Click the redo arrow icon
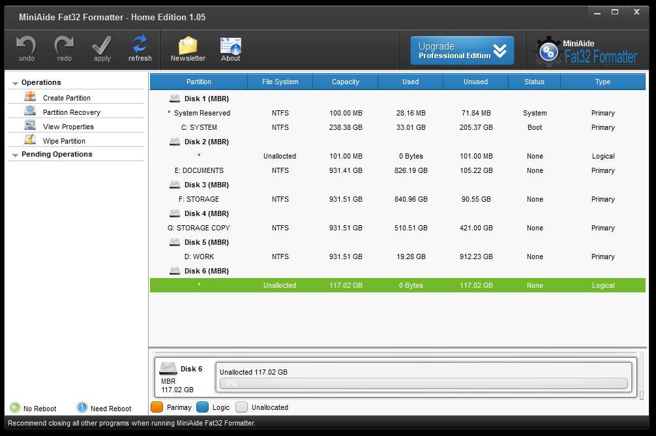Image resolution: width=656 pixels, height=436 pixels. click(64, 45)
